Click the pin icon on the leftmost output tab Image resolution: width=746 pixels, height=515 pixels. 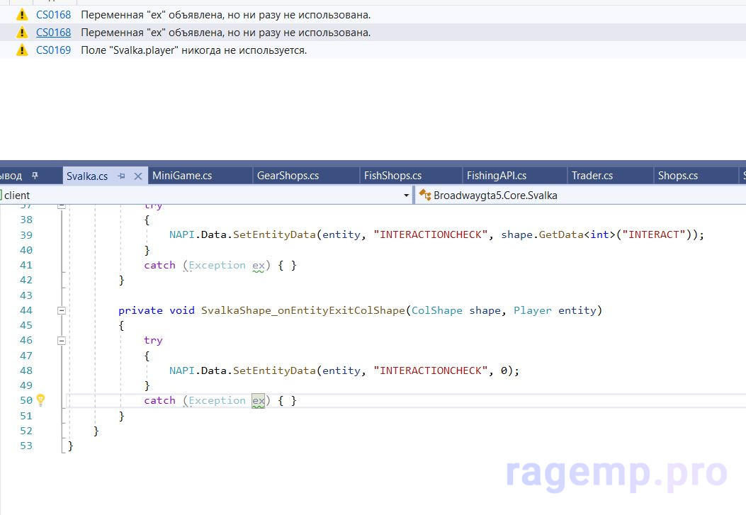pyautogui.click(x=35, y=176)
